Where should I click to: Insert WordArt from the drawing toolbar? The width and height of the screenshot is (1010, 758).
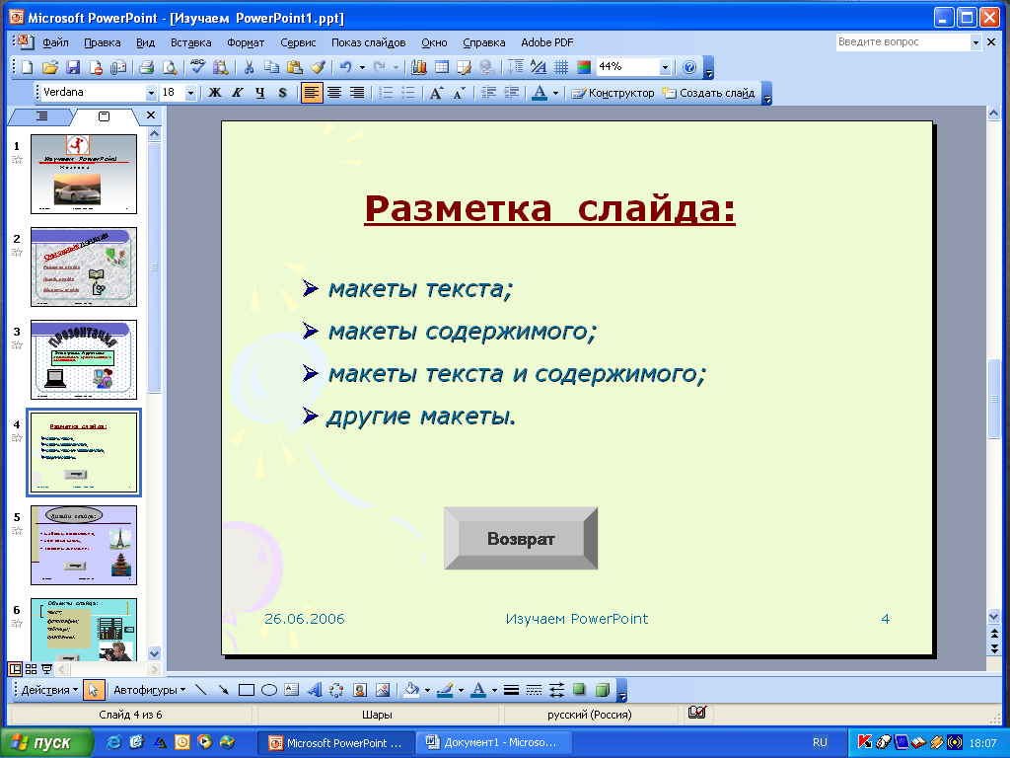click(315, 690)
